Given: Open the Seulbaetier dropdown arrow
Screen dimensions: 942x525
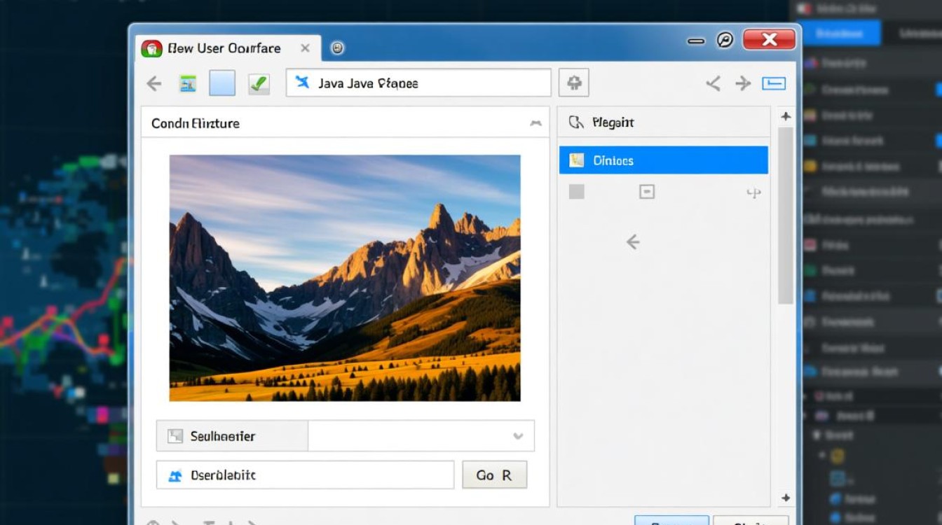Looking at the screenshot, I should [x=518, y=436].
